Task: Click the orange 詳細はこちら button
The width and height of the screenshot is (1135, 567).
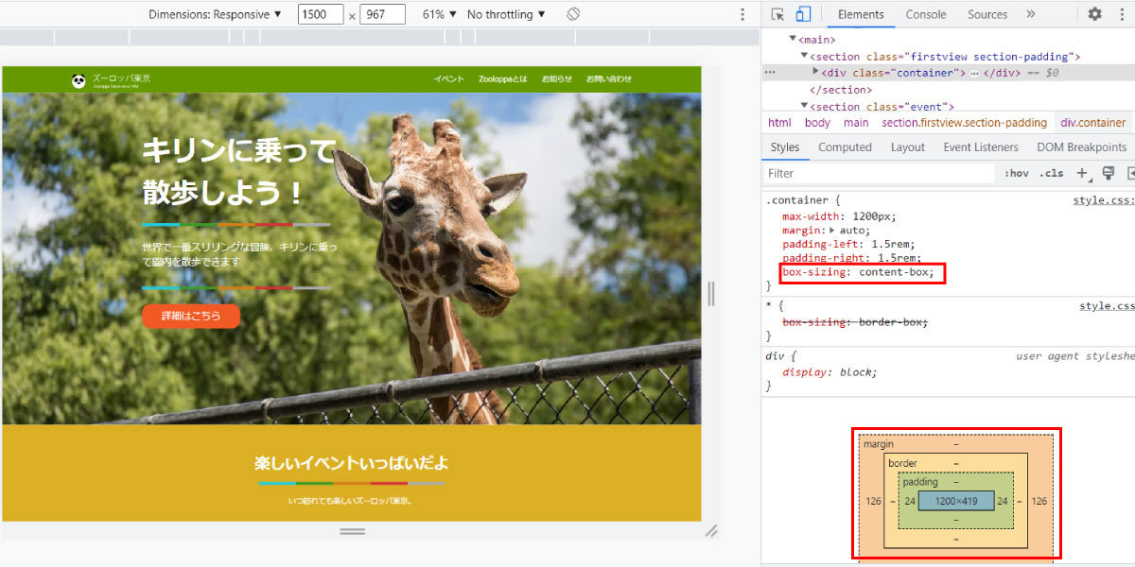Action: coord(191,317)
